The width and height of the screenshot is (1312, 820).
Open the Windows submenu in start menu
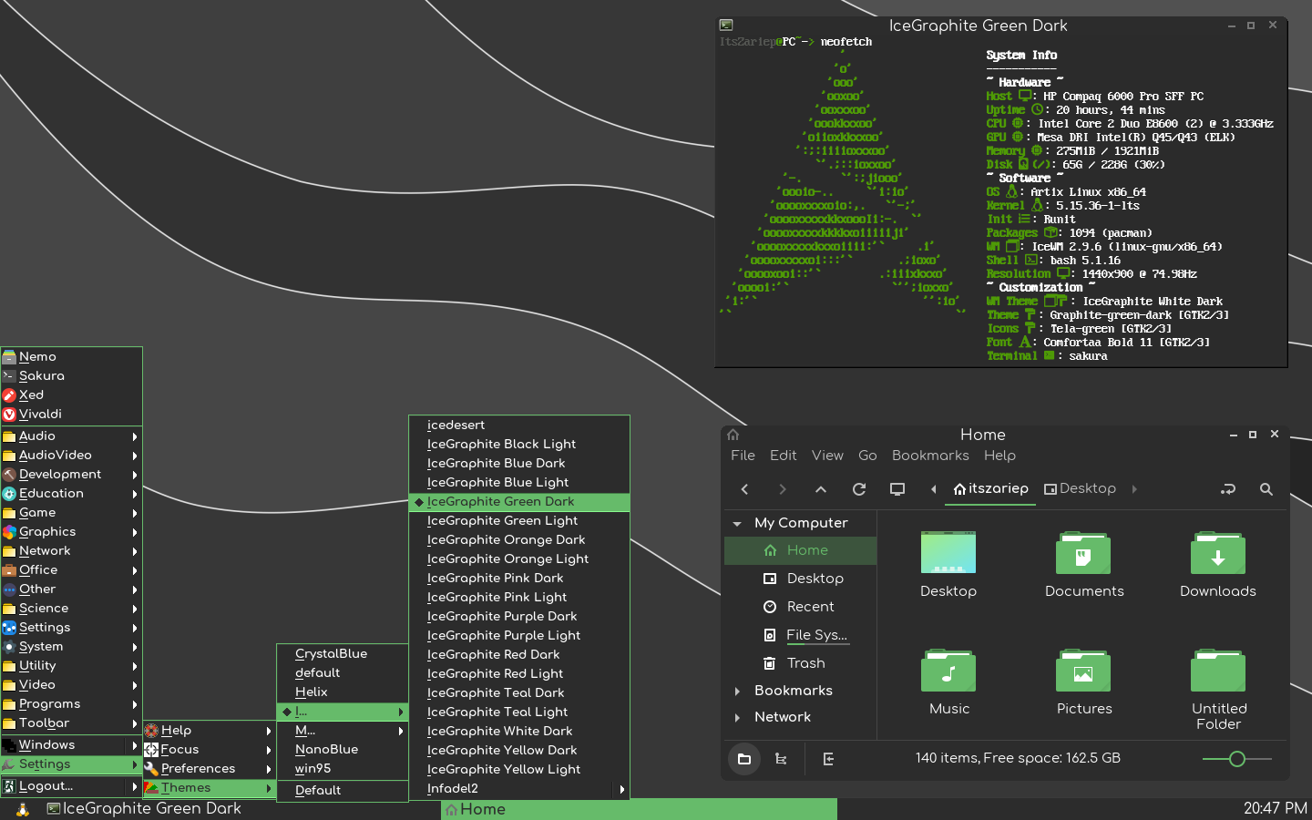click(x=71, y=745)
